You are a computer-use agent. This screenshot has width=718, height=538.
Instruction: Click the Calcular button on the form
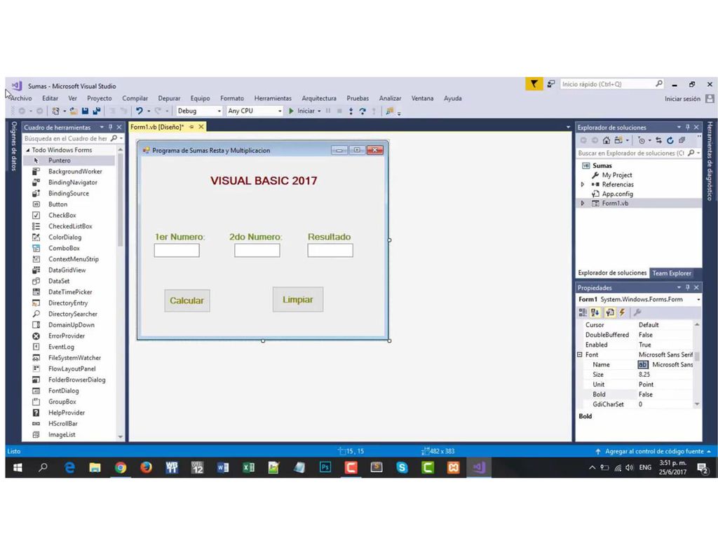pyautogui.click(x=187, y=301)
